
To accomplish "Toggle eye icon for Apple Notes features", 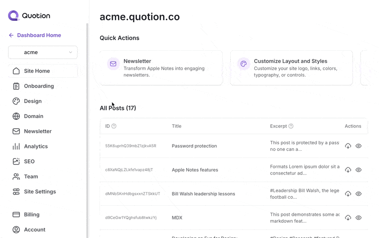I will tap(359, 170).
